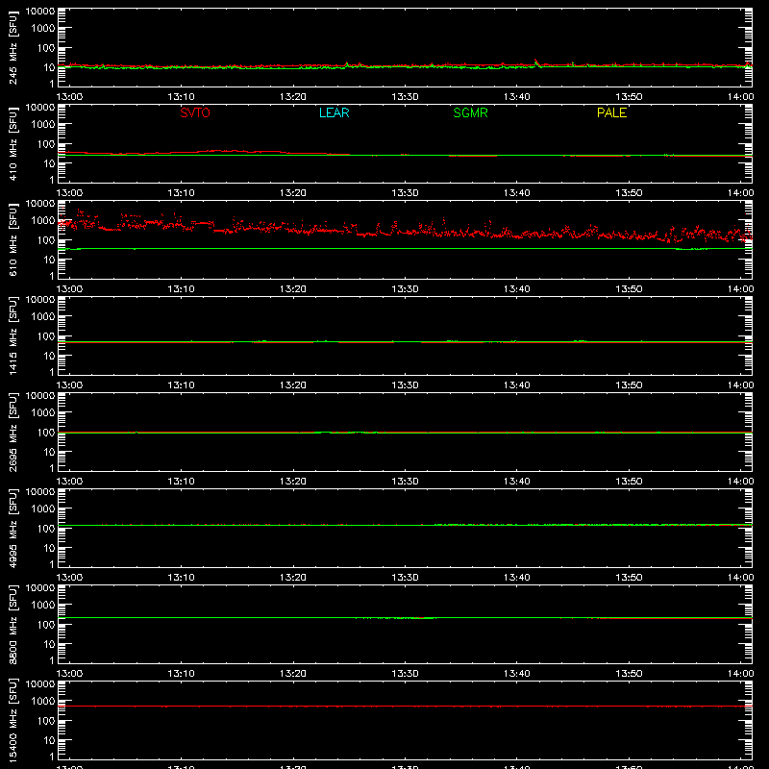Image resolution: width=769 pixels, height=769 pixels.
Task: Select the 1415 MHz [SFU] axis title
Action: coord(12,335)
